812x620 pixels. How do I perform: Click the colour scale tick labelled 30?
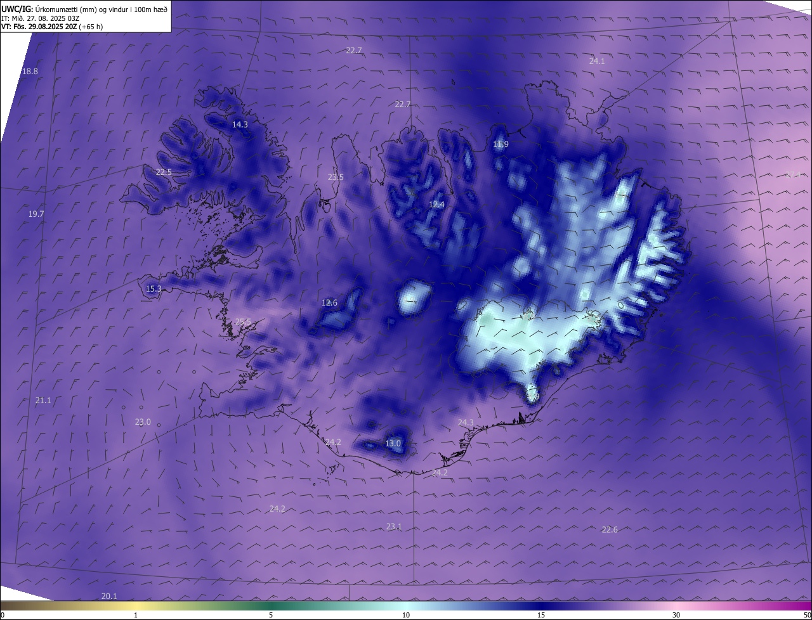(x=676, y=615)
